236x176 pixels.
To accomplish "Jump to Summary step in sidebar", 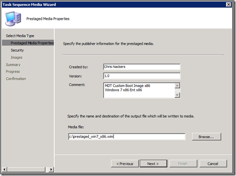I will (13, 65).
